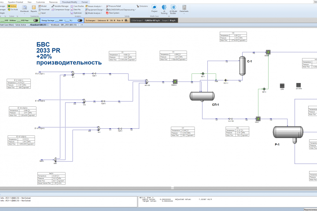Set solver to On Hold
The image size is (317, 211).
[13, 10]
